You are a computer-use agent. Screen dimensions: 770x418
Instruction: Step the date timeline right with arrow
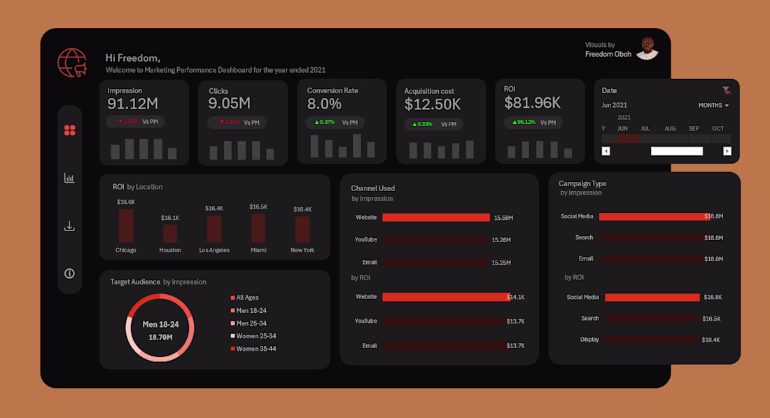727,151
